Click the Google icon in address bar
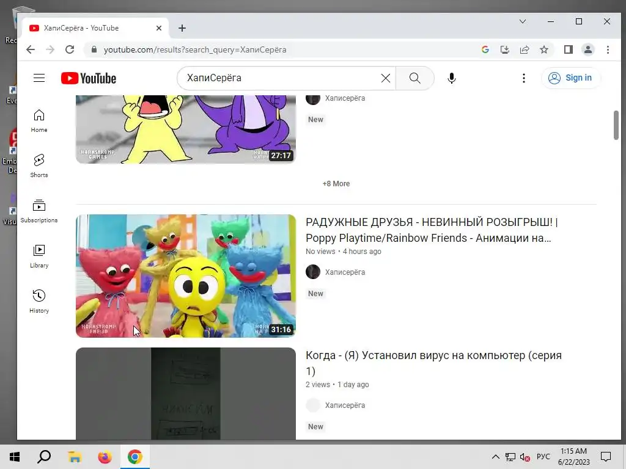626x469 pixels. click(485, 49)
